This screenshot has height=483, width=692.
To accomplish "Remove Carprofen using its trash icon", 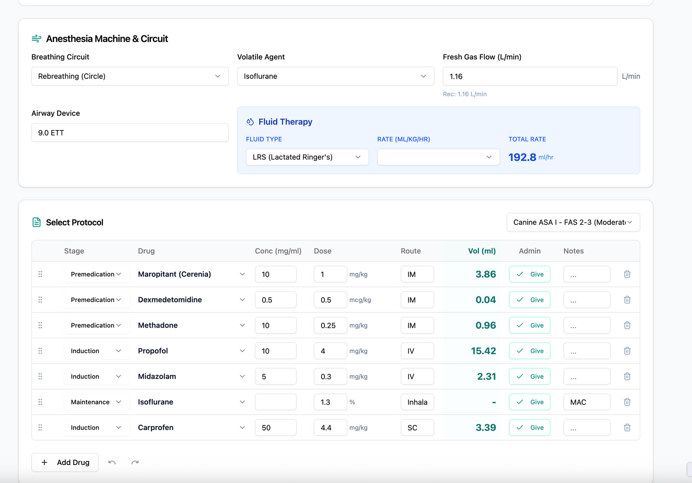I will tap(627, 428).
